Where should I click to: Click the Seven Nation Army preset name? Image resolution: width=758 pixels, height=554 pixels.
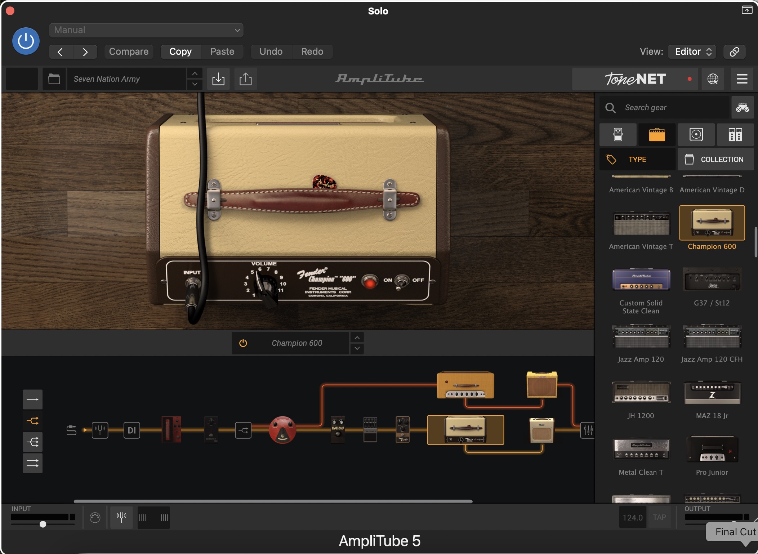tap(126, 79)
